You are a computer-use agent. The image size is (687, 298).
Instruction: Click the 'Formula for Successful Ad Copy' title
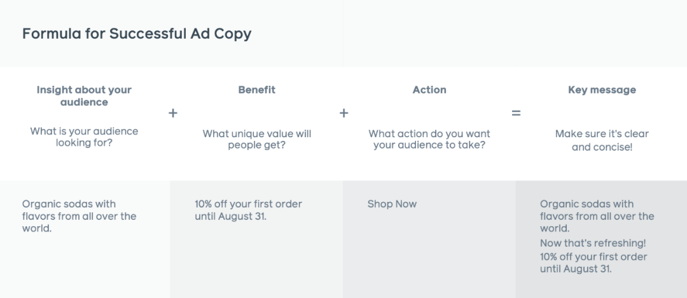[x=137, y=34]
